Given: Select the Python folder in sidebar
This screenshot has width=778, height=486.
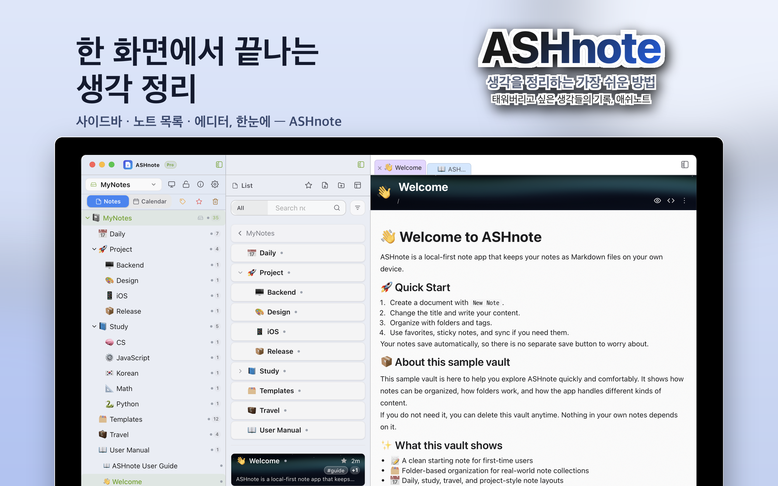Looking at the screenshot, I should click(154, 404).
